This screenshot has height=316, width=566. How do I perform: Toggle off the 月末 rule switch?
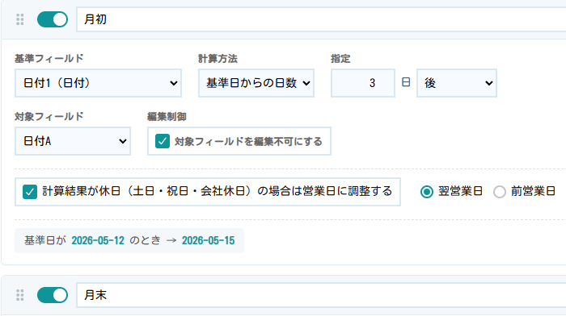[x=53, y=295]
